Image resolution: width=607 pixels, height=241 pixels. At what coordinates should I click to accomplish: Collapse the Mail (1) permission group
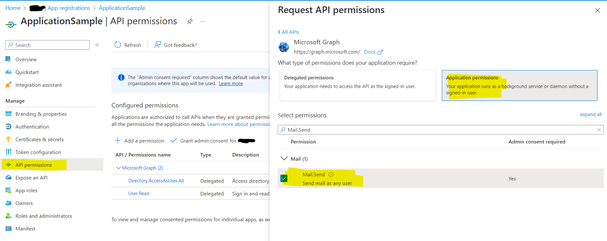coord(284,158)
